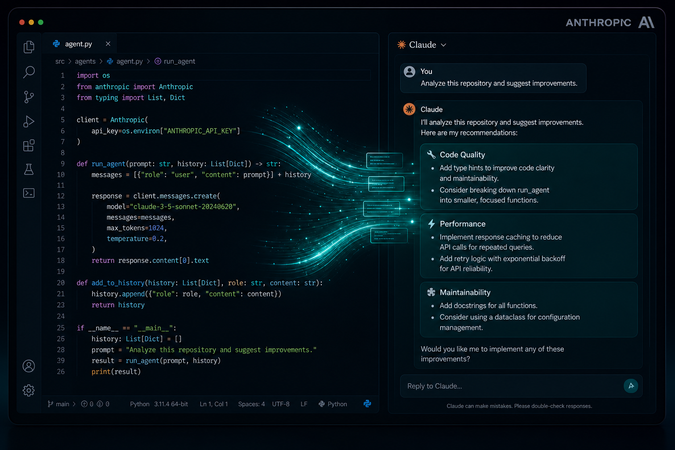Click the agents breadcrumb segment
The height and width of the screenshot is (450, 675).
point(85,62)
